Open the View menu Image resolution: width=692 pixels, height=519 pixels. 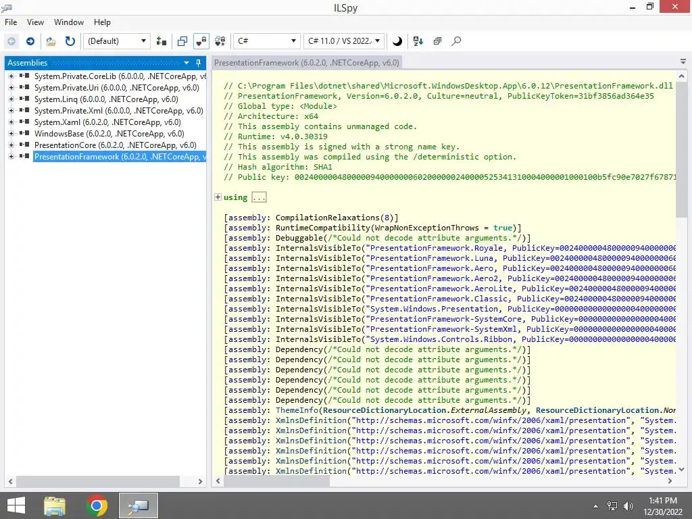click(35, 22)
